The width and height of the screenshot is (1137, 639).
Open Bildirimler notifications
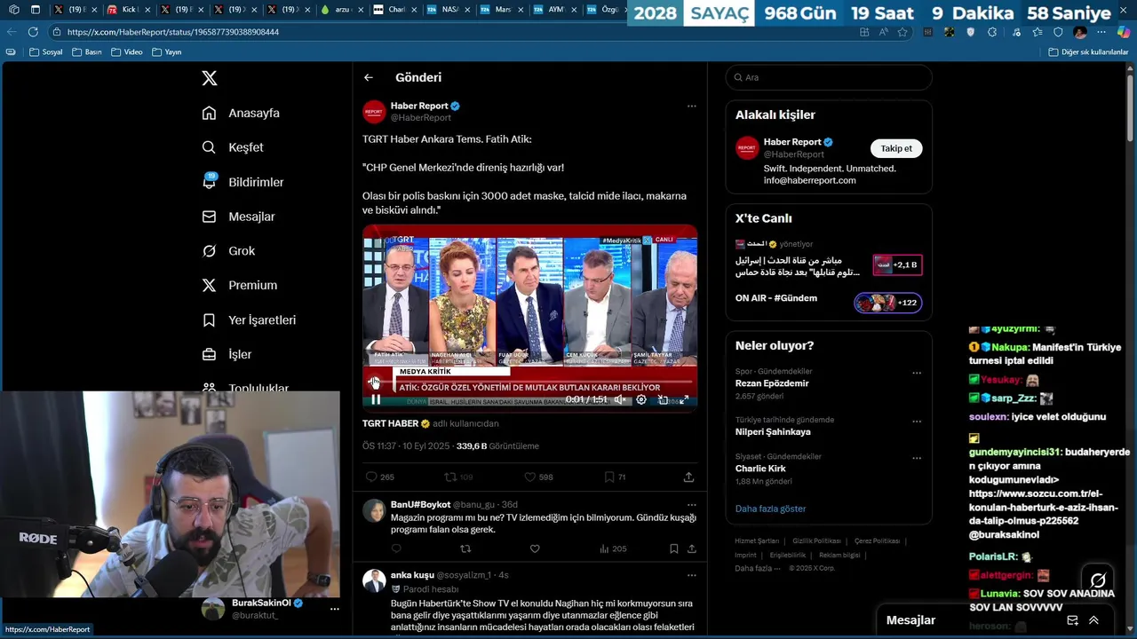click(x=243, y=182)
